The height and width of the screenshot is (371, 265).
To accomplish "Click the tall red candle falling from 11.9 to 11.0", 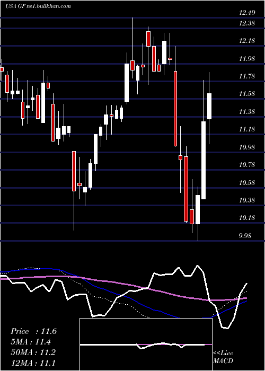I will [x=175, y=109].
